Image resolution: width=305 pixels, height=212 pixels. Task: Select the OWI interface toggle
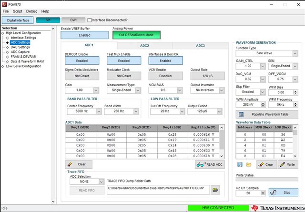73,20
